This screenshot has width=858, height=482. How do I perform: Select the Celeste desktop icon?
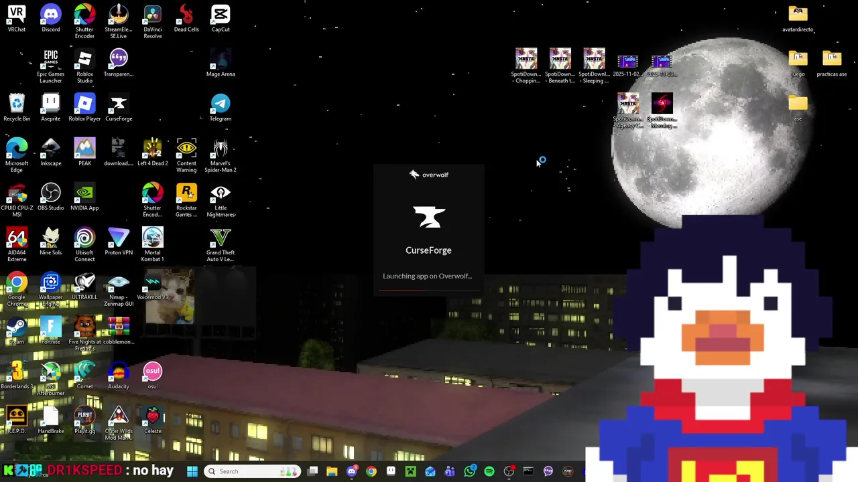point(152,420)
